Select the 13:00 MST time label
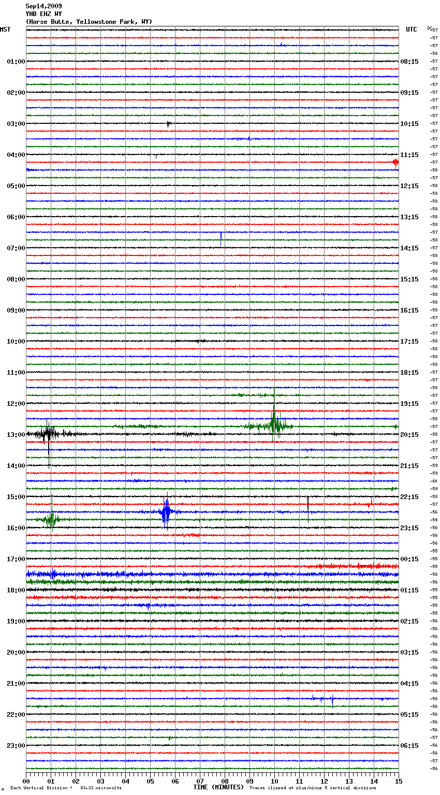440x795 pixels. coord(16,435)
